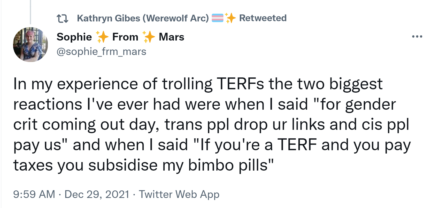Screen dimensions: 431x208
Task: Click the tweet line starting 'In my experience'
Action: point(198,84)
